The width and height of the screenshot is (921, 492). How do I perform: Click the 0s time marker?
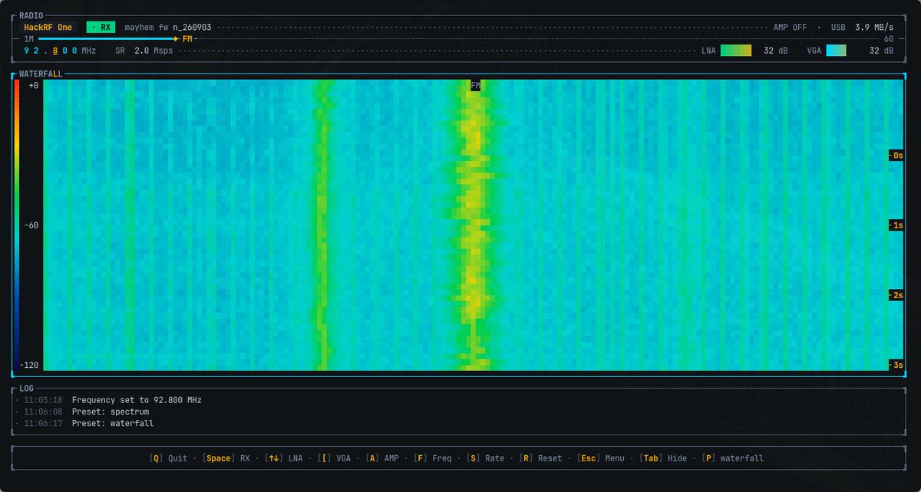click(896, 155)
